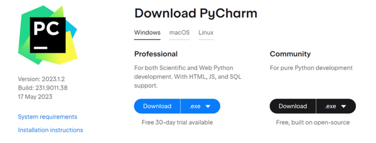Download the Professional edition with blue button
This screenshot has width=376, height=143.
157,106
